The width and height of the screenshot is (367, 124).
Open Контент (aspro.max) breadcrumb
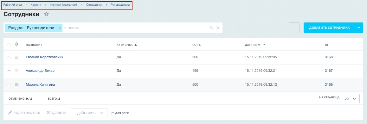[64, 5]
